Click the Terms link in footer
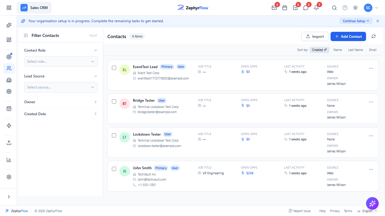This screenshot has height=216, width=385. pyautogui.click(x=348, y=211)
